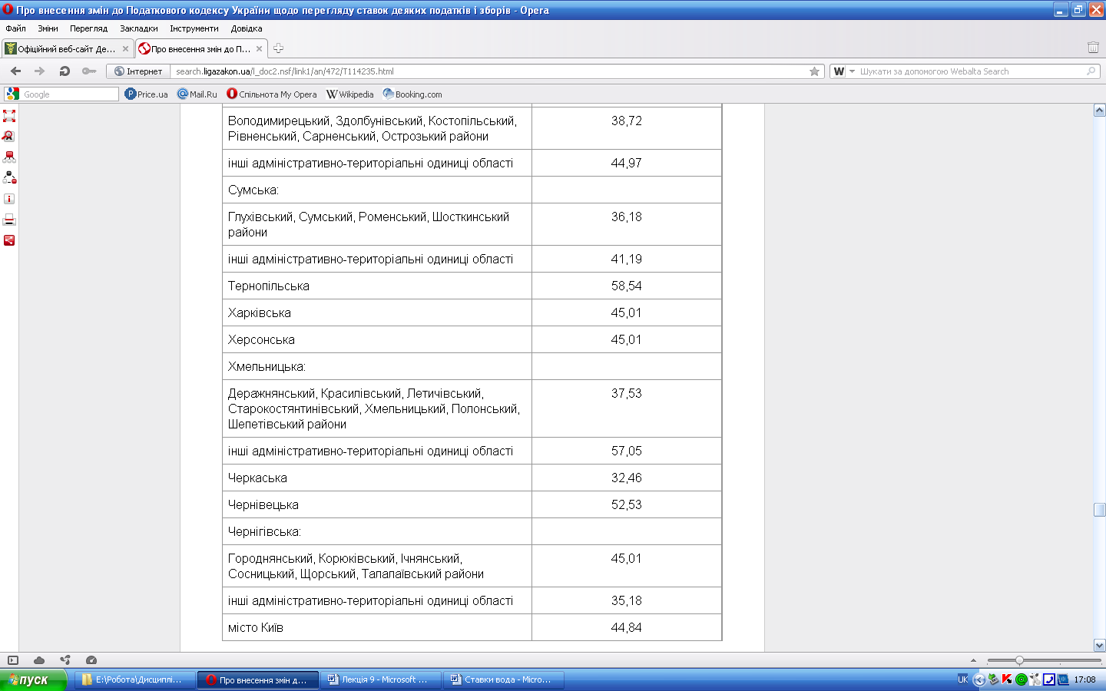Click the Тернопільська row name
Screen dimensions: 1106x691
[x=268, y=286]
